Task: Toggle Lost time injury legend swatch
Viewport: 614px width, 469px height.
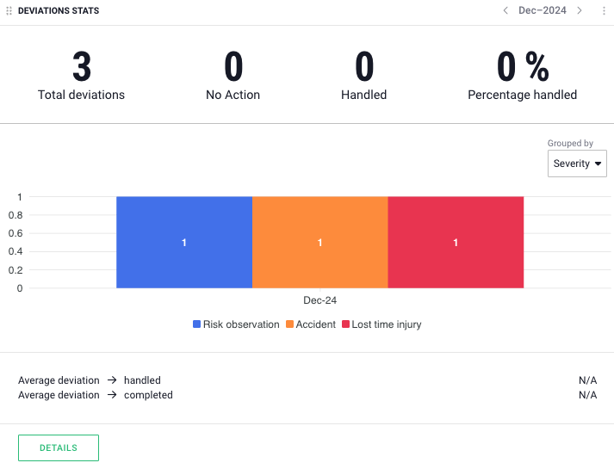Action: [x=345, y=324]
